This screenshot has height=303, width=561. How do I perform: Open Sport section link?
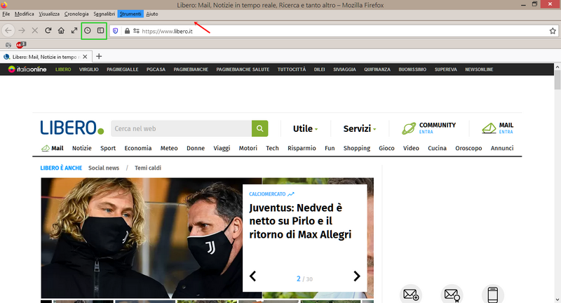click(x=108, y=148)
